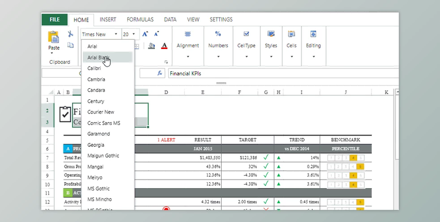Click the CellType checkbox icon
The image size is (440, 222).
click(246, 34)
